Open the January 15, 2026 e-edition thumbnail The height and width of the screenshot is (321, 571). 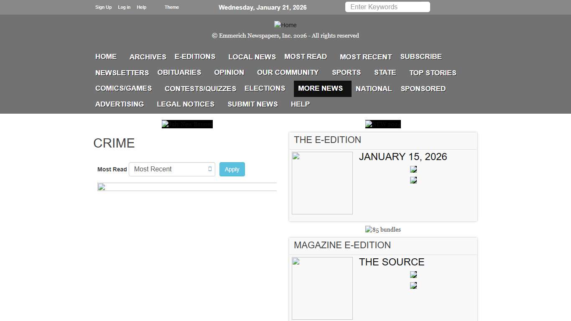(x=322, y=183)
